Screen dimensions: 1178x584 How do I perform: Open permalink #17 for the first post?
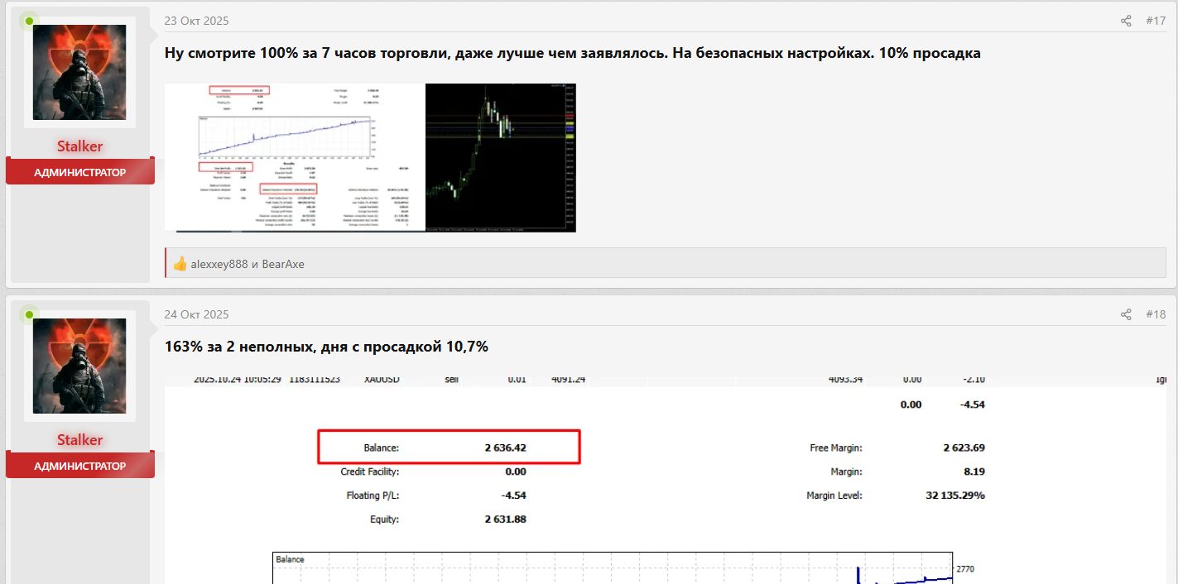[x=1156, y=21]
